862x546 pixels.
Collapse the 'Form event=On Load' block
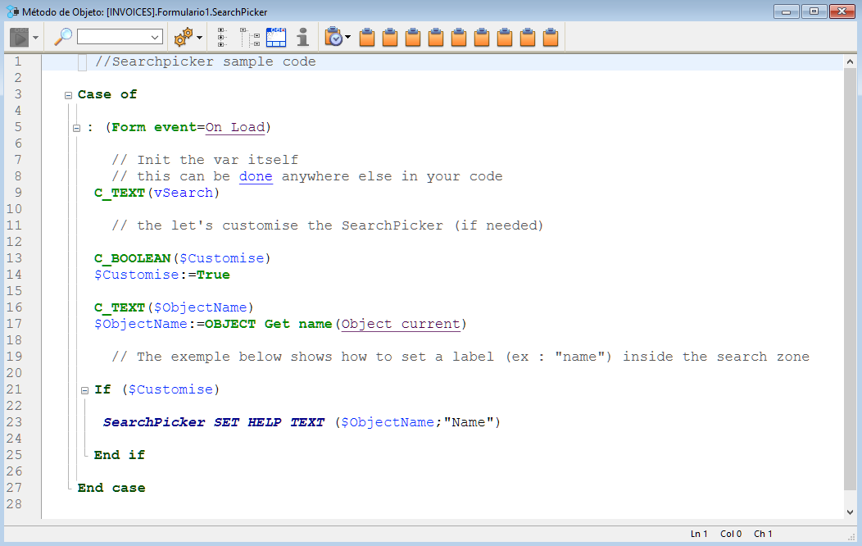pos(76,128)
